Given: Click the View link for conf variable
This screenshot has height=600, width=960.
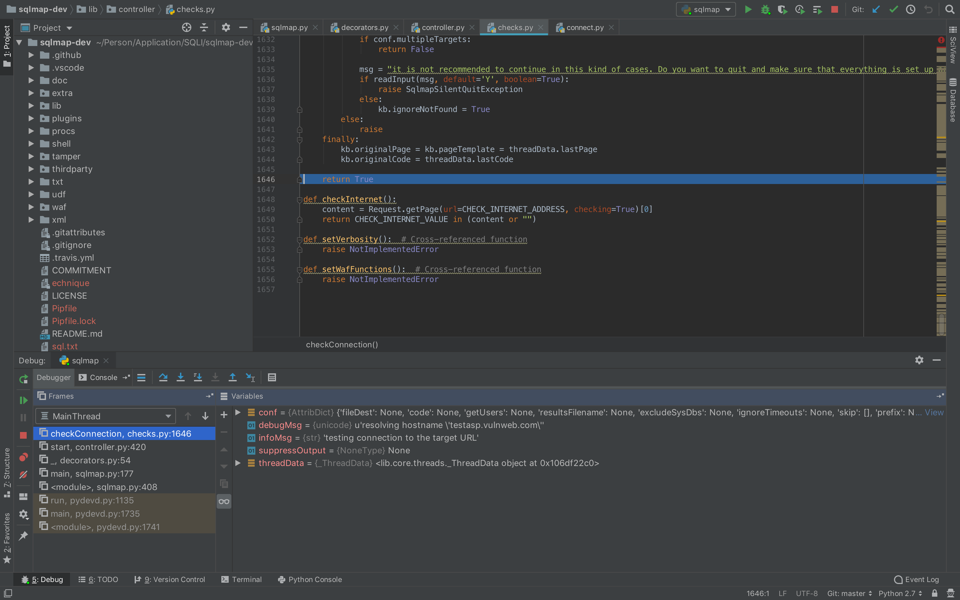Looking at the screenshot, I should point(934,412).
